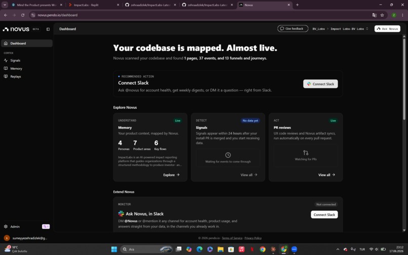Image resolution: width=408 pixels, height=255 pixels.
Task: Switch to the Mind the Product tab
Action: pyautogui.click(x=36, y=5)
